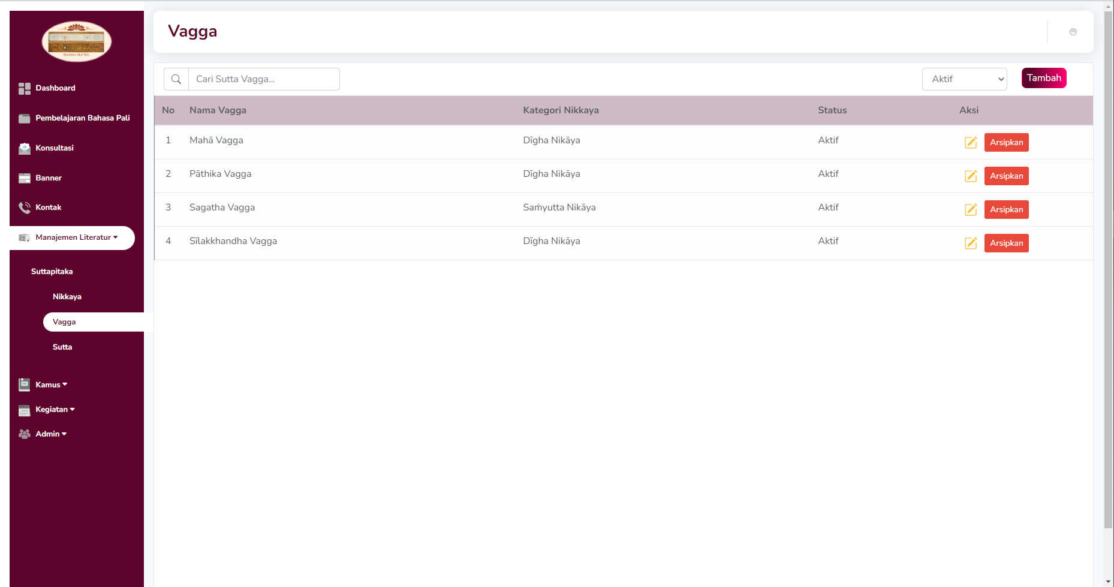This screenshot has width=1114, height=587.
Task: Archive Mahā Vagga with Arsipkan button
Action: pyautogui.click(x=1006, y=143)
